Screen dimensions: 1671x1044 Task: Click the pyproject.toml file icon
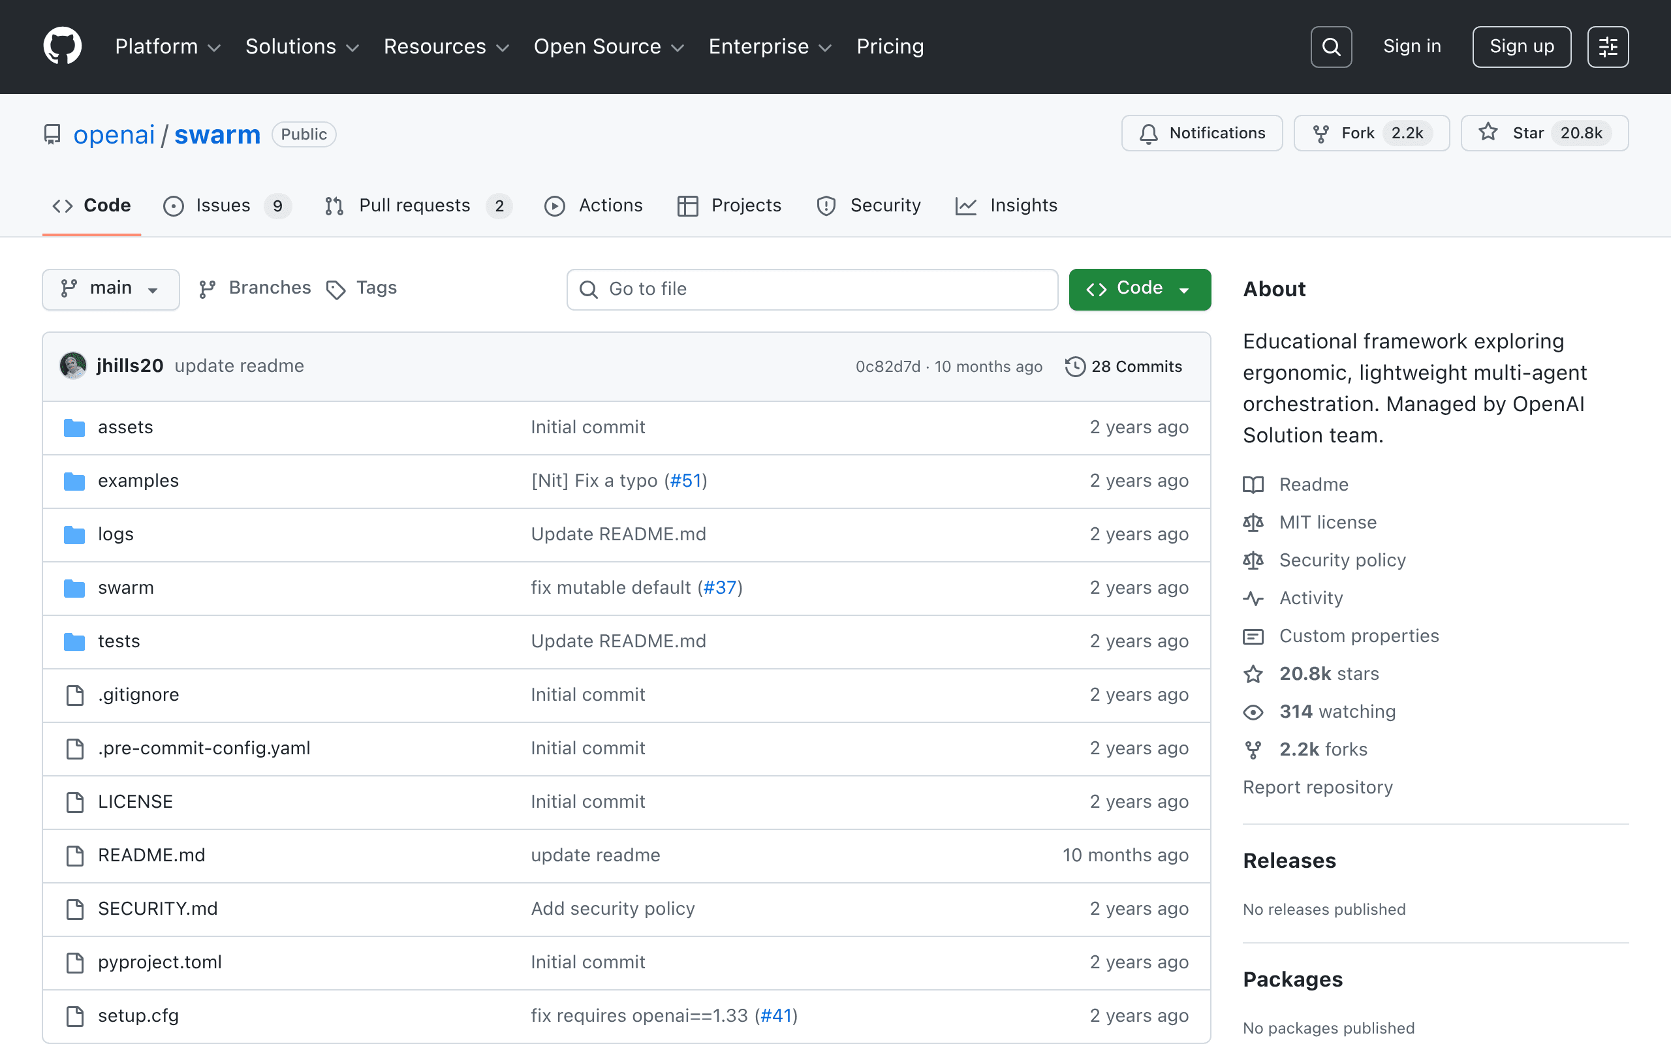[74, 962]
